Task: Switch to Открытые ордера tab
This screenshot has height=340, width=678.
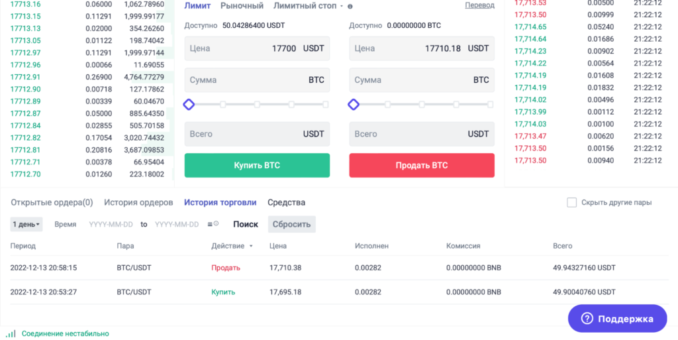Action: pyautogui.click(x=52, y=202)
